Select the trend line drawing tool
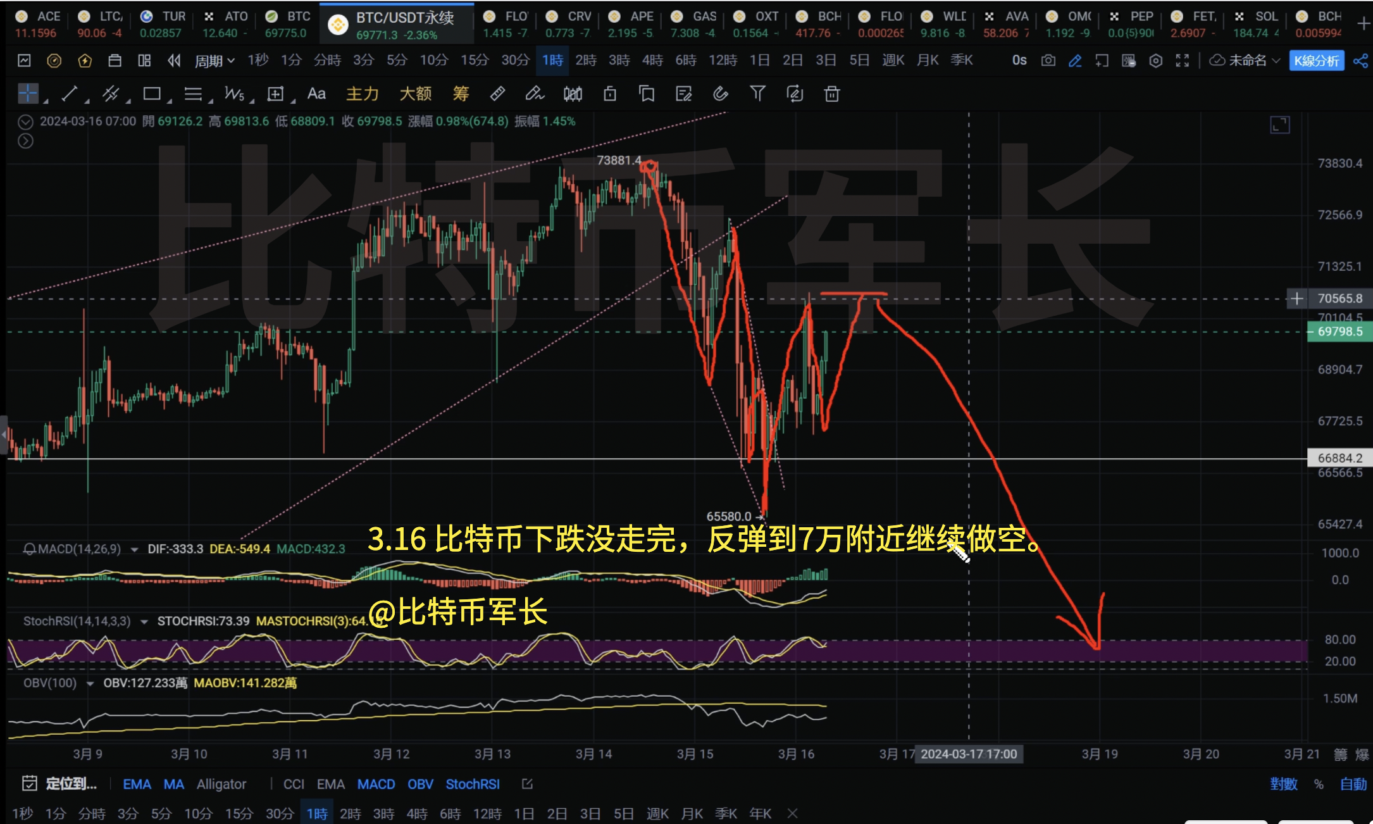 (70, 94)
